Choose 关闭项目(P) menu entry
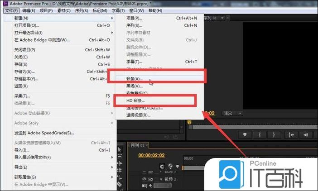Image resolution: width=318 pixels, height=191 pixels. (x=59, y=50)
